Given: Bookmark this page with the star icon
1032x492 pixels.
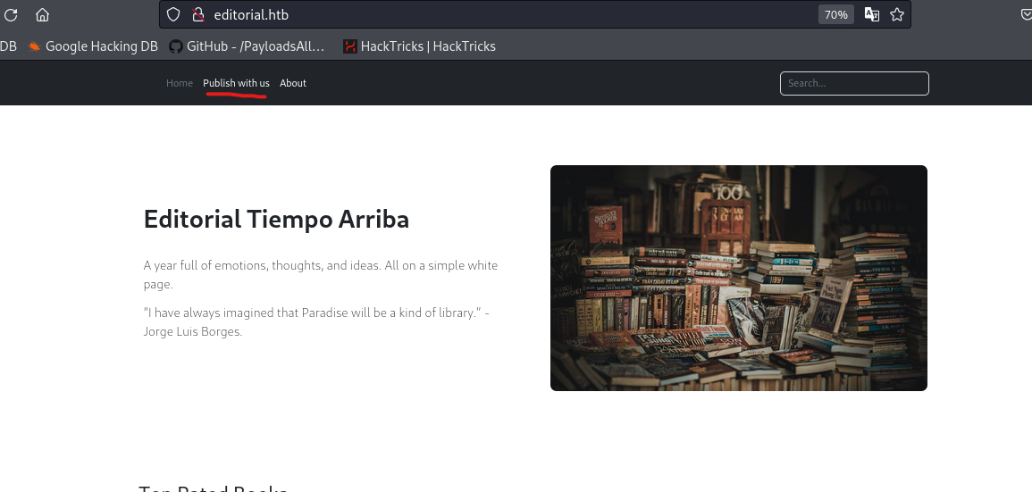Looking at the screenshot, I should click(x=897, y=14).
